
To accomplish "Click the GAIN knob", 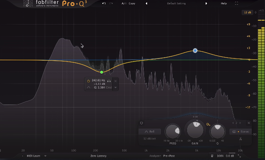I will tap(195, 130).
